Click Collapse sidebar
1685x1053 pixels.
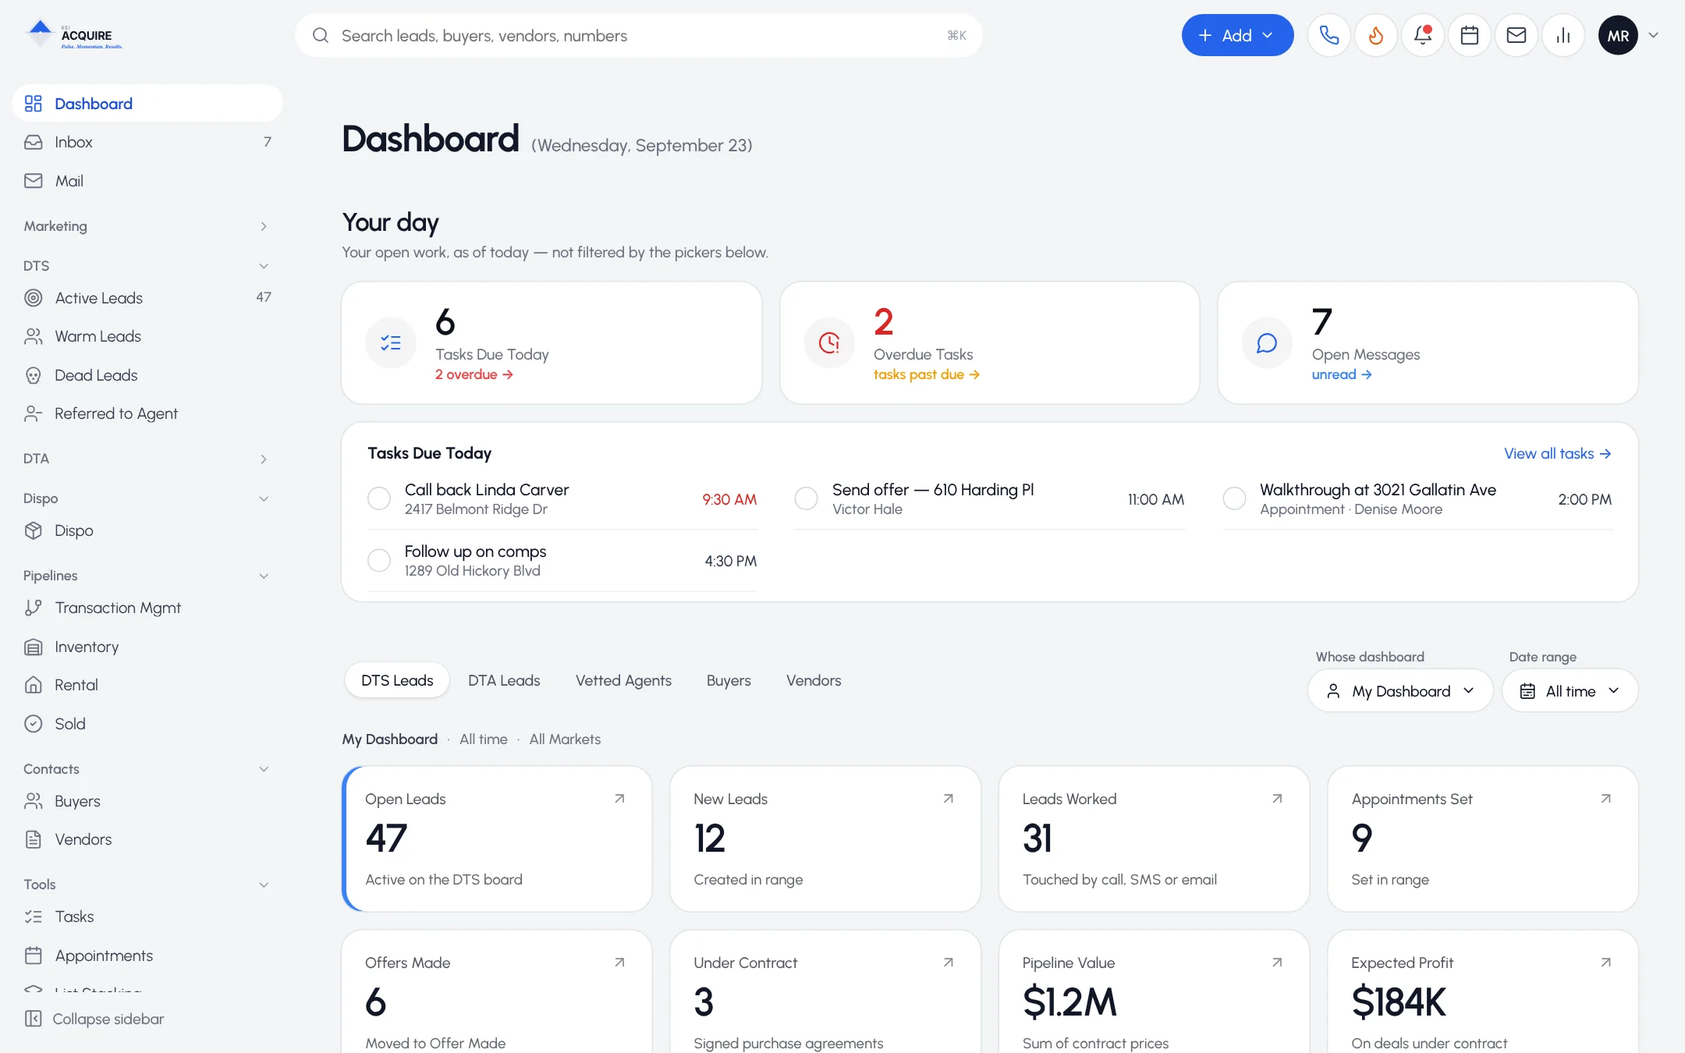(x=94, y=1019)
